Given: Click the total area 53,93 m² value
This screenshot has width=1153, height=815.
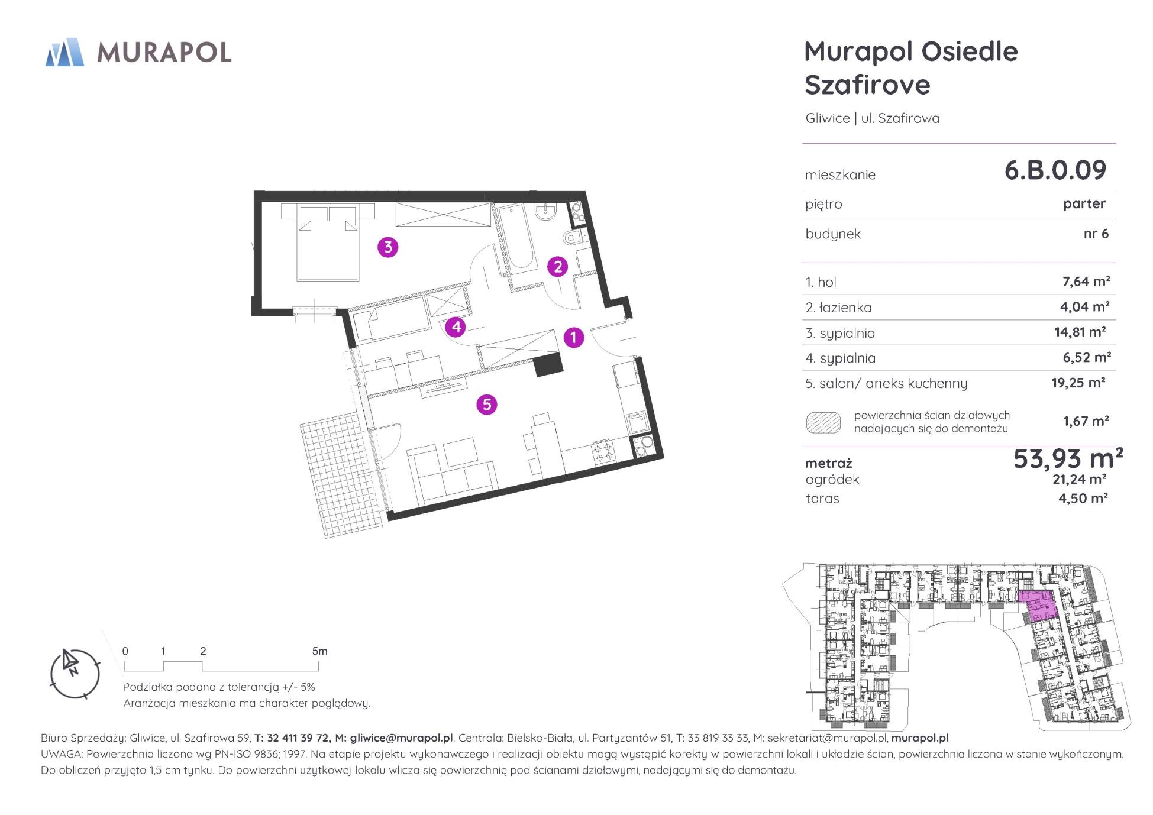Looking at the screenshot, I should tap(1067, 458).
